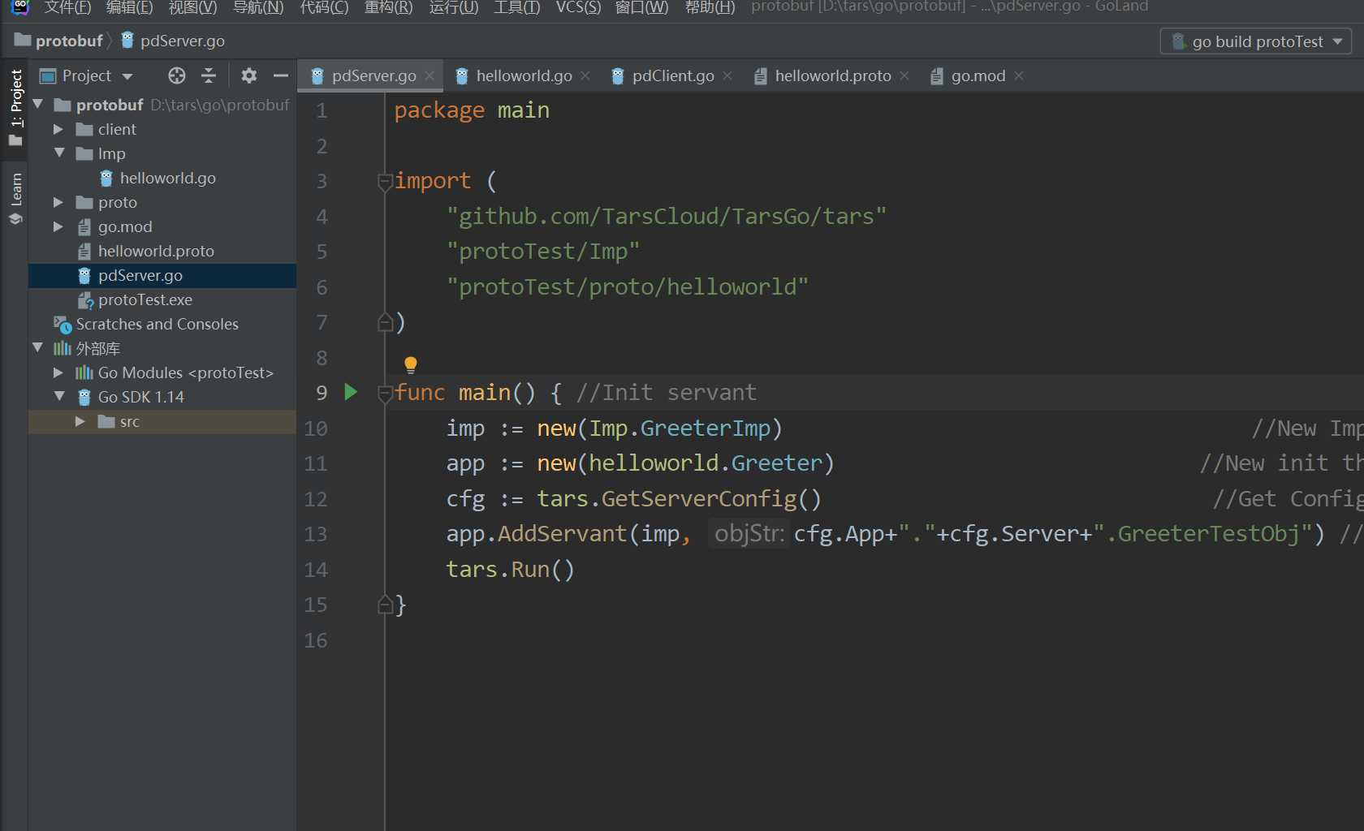1364x831 pixels.
Task: Collapse the 外部库 external libraries node
Action: pyautogui.click(x=37, y=348)
